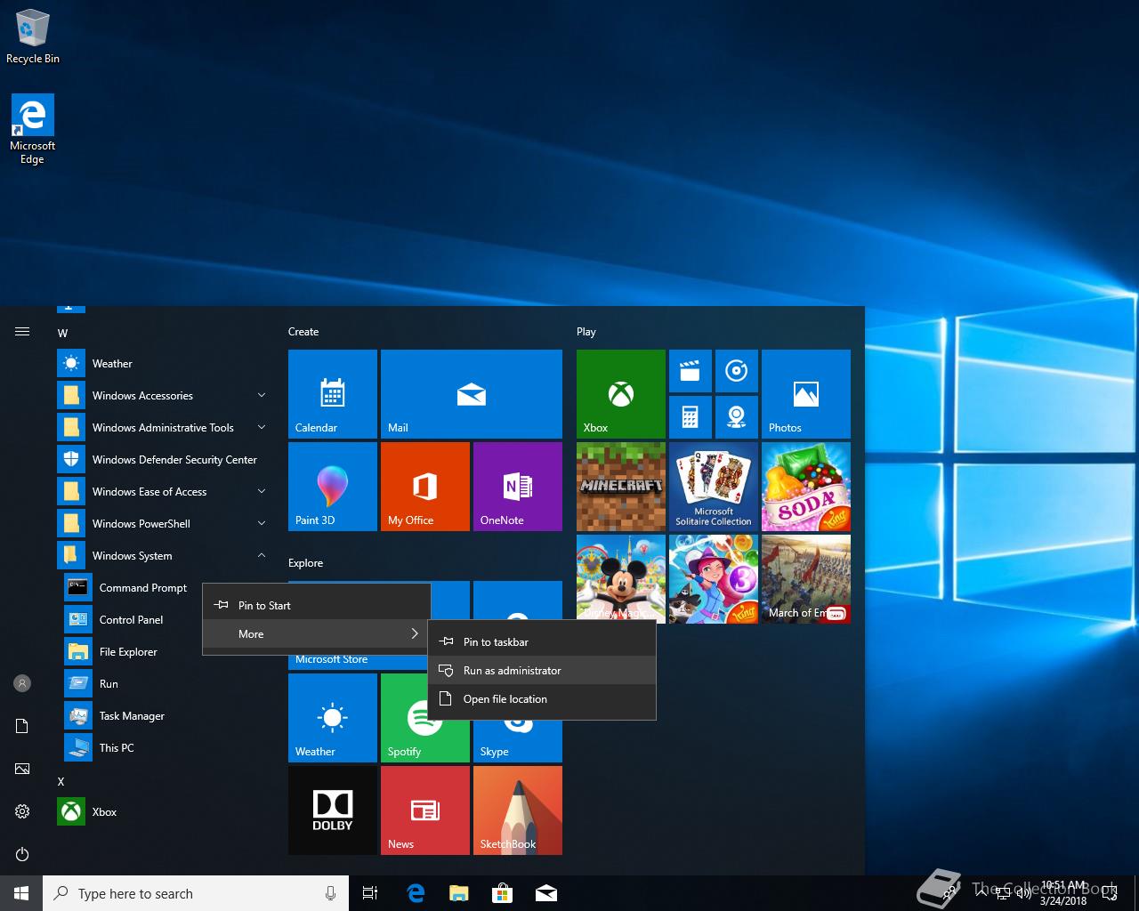Open Task View on the taskbar
The width and height of the screenshot is (1139, 911).
(x=370, y=893)
